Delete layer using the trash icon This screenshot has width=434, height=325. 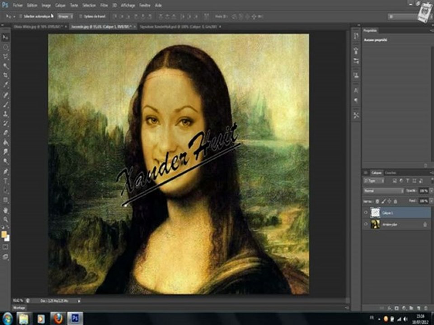[426, 308]
